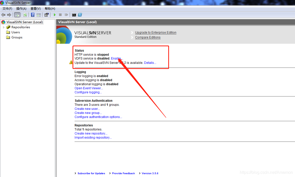Click the VisualSVN Server title bar icon

point(2,3)
